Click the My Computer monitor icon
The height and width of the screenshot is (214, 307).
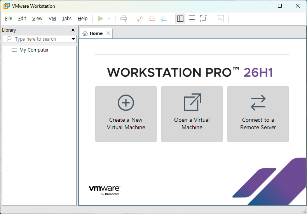[x=14, y=50]
